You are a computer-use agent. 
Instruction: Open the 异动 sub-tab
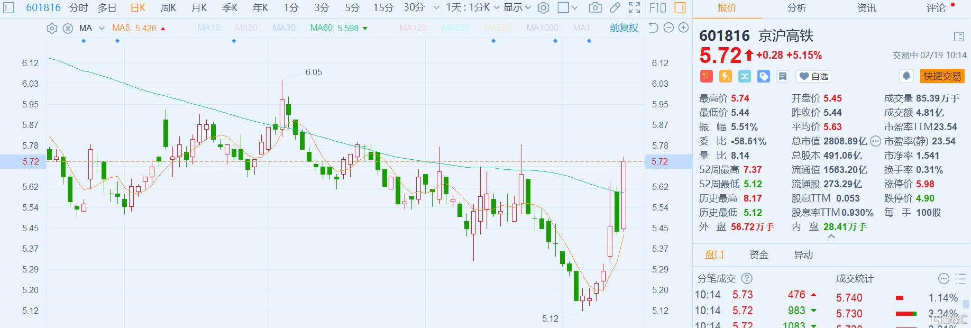tap(803, 255)
